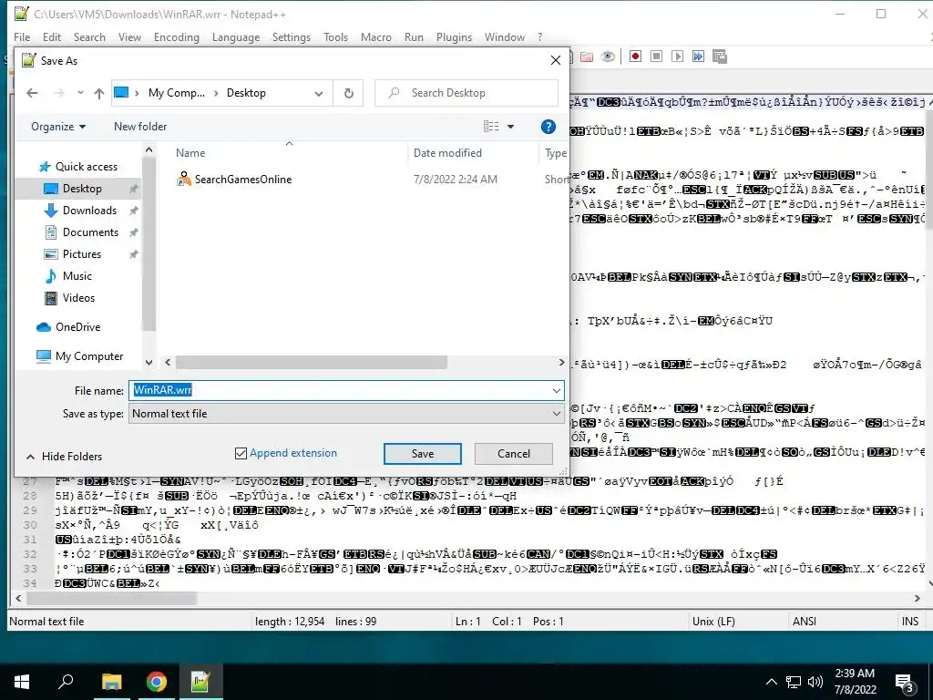This screenshot has width=933, height=700.
Task: Toggle the Append extension checkbox
Action: point(241,454)
